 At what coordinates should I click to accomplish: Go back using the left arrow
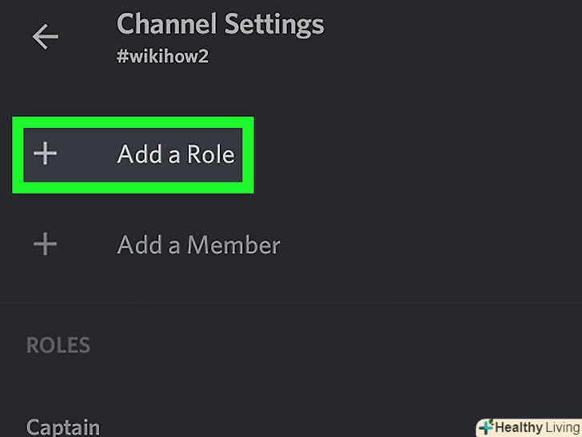click(46, 37)
